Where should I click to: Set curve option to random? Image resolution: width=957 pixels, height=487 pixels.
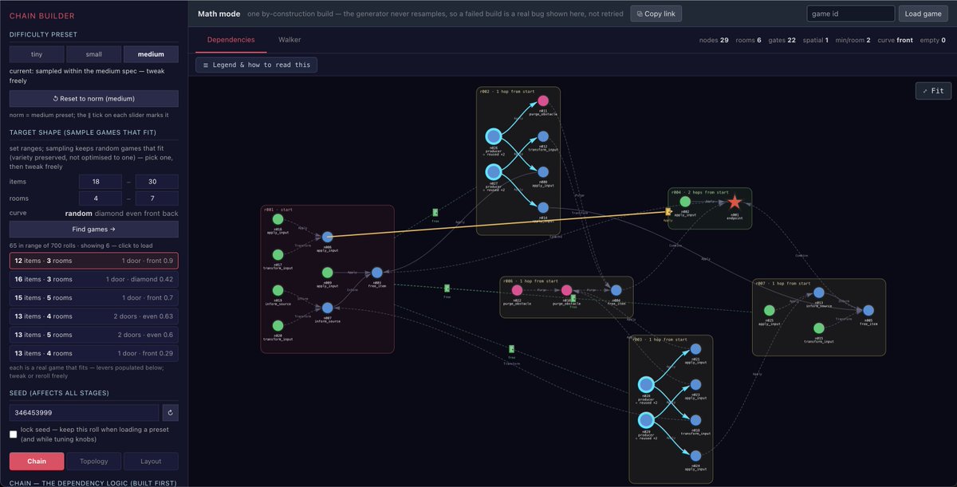point(78,214)
